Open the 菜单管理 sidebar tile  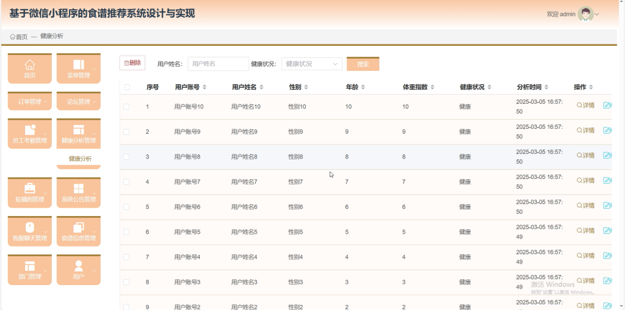(x=79, y=68)
